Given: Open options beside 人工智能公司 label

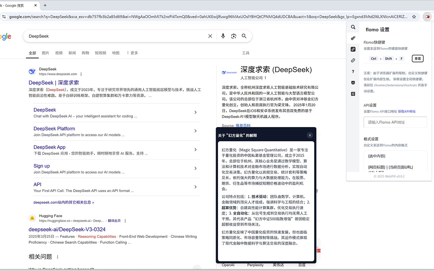Looking at the screenshot, I should coord(265,78).
